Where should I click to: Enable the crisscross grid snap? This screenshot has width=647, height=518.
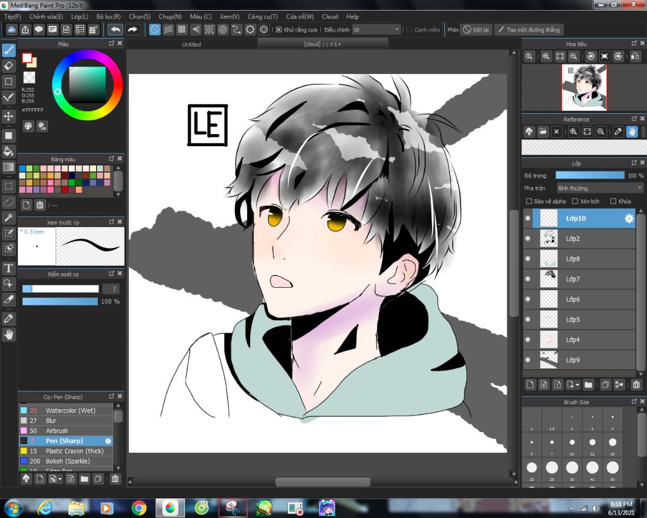tap(181, 29)
